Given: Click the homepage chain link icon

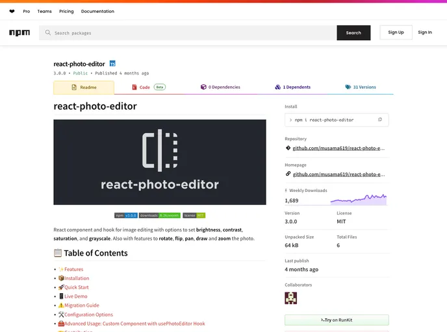Looking at the screenshot, I should tap(288, 174).
